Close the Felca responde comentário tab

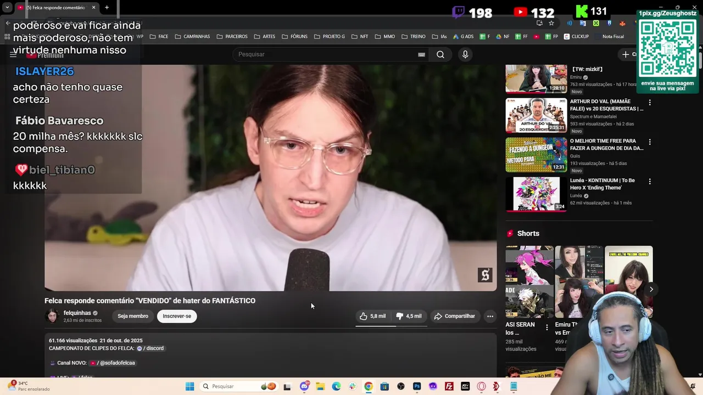93,8
